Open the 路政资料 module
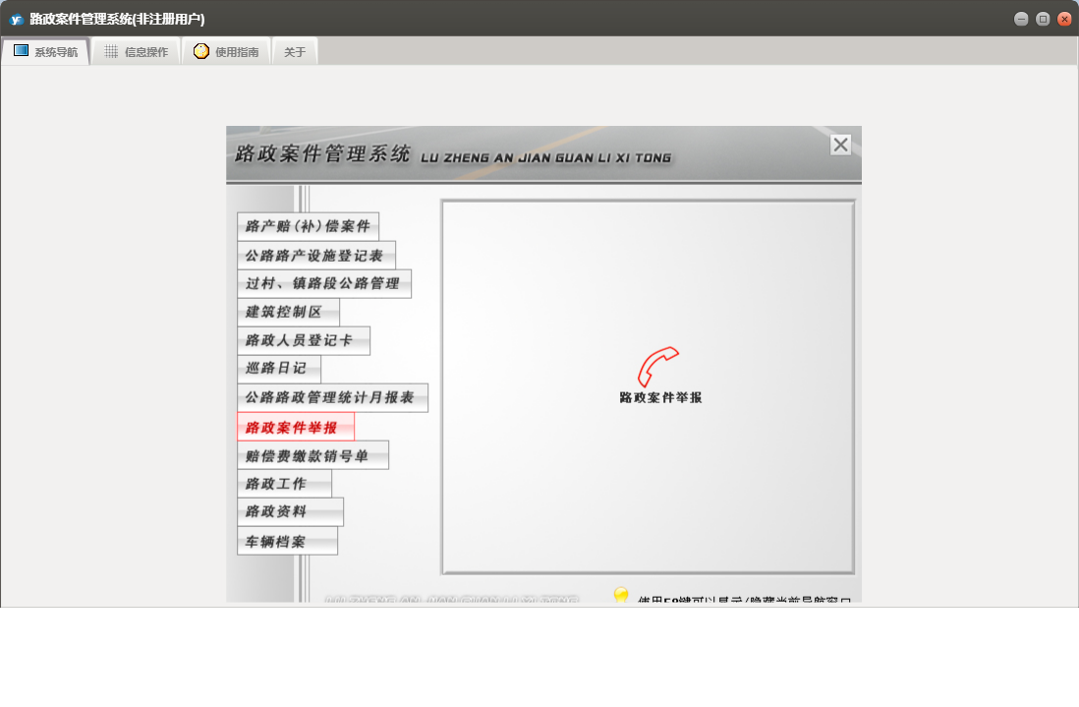 point(290,512)
